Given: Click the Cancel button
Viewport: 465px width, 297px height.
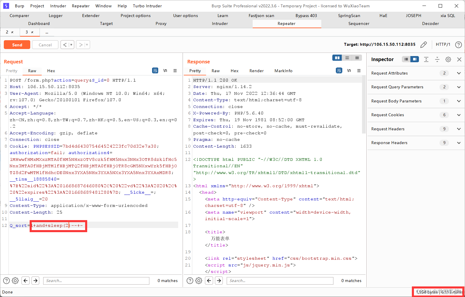Looking at the screenshot, I should 45,45.
